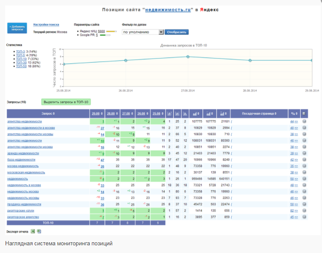Click the first bar-chart column header icon
The height and width of the screenshot is (253, 322).
pyautogui.click(x=169, y=114)
